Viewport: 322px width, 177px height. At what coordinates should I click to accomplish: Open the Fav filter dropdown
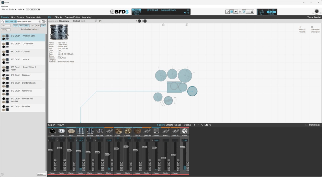pos(6,26)
